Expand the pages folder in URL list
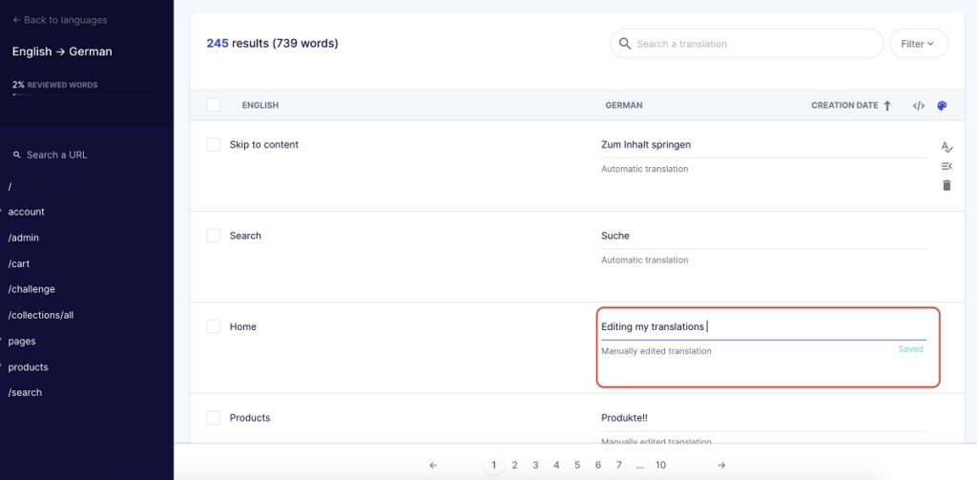 click(21, 341)
